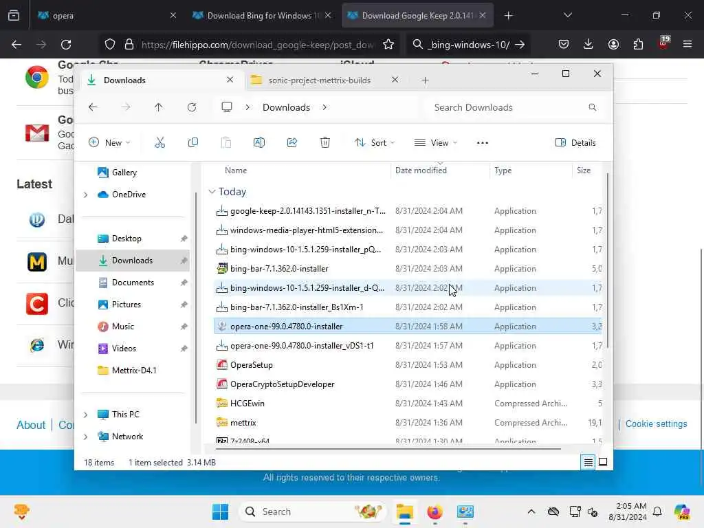Open Firefox Downloads panel
This screenshot has width=704, height=528.
point(588,45)
